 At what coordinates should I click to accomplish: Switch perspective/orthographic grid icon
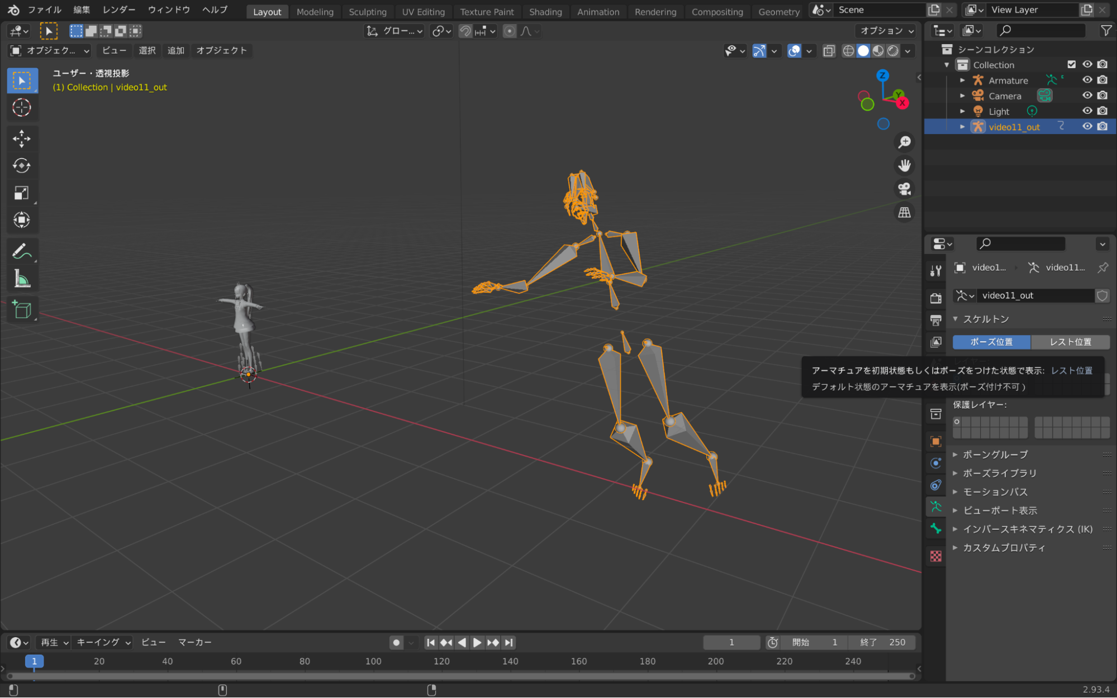[x=904, y=213]
